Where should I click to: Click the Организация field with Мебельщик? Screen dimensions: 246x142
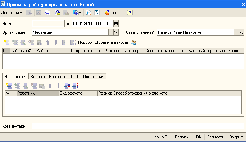(70, 32)
